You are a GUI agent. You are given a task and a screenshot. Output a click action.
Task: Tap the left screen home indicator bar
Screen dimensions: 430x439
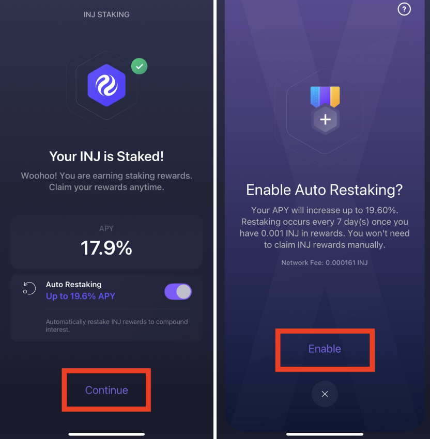click(x=106, y=434)
